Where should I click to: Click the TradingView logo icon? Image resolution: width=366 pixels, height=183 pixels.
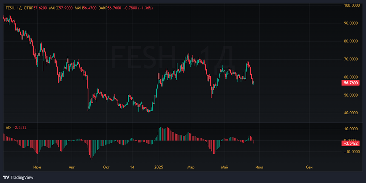pyautogui.click(x=6, y=177)
